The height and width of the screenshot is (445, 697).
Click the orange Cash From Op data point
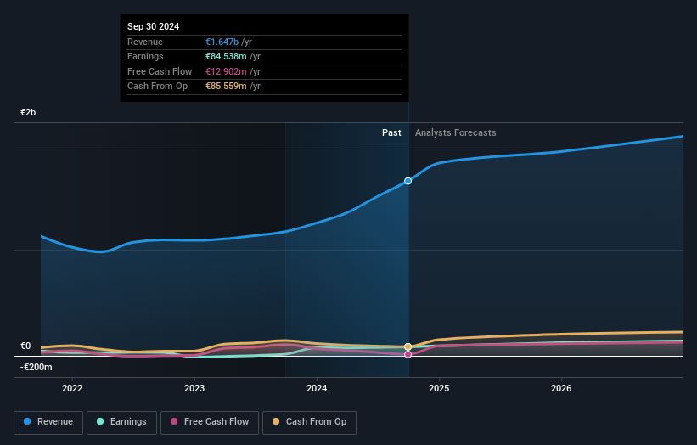click(x=408, y=346)
